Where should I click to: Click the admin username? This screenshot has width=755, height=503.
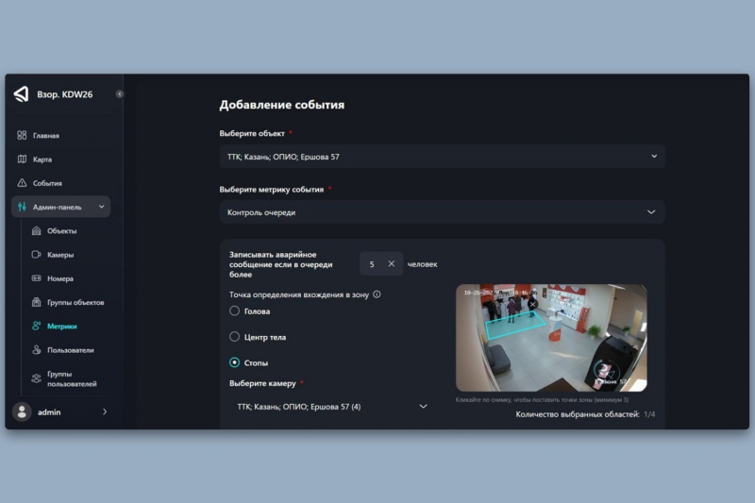(x=49, y=412)
